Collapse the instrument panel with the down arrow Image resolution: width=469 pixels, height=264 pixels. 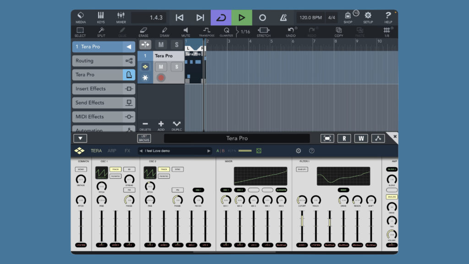coord(80,138)
